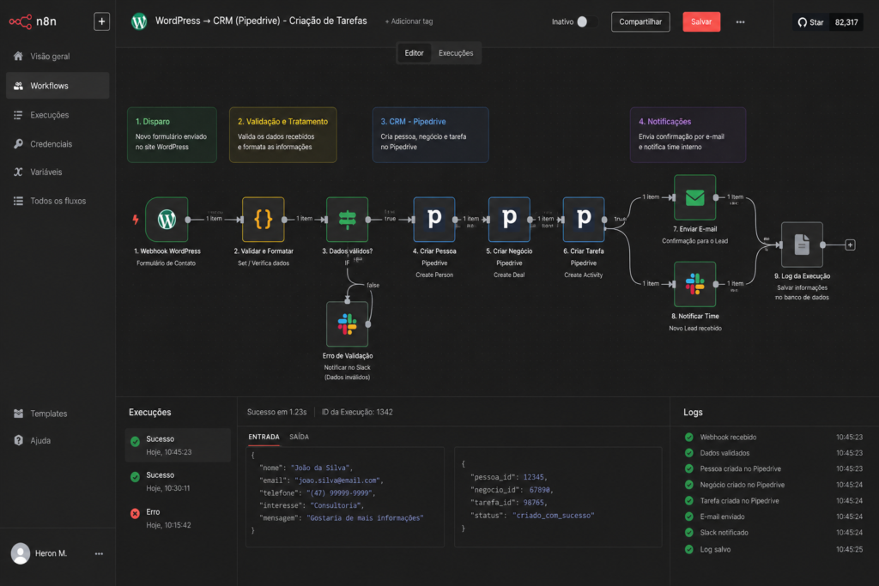Open Variáveis in the sidebar
The height and width of the screenshot is (586, 879).
[46, 172]
